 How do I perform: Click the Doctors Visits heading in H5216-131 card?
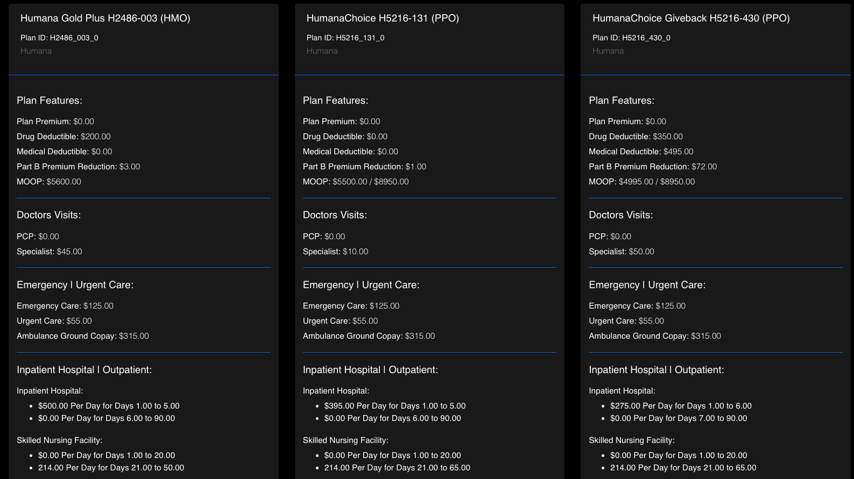(x=335, y=215)
